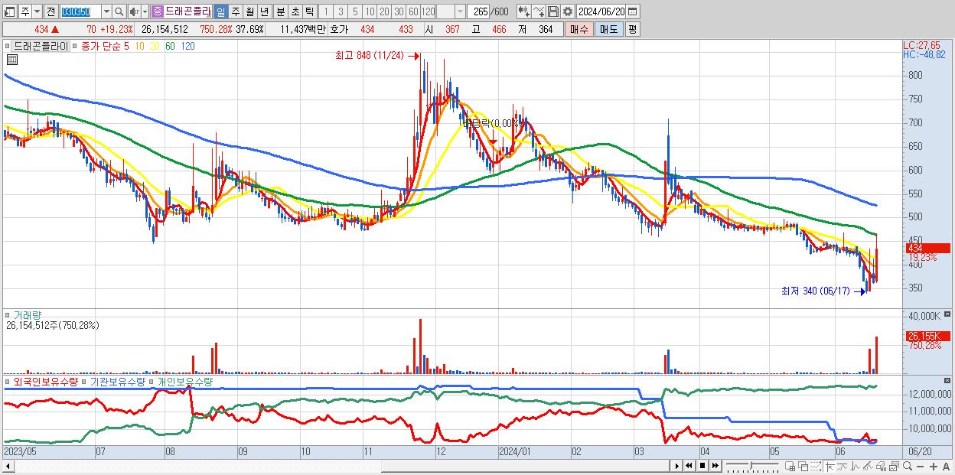
Task: Select the 월 monthly period
Action: click(x=249, y=11)
